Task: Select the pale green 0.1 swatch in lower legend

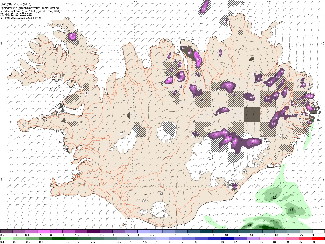Action: click(x=7, y=238)
